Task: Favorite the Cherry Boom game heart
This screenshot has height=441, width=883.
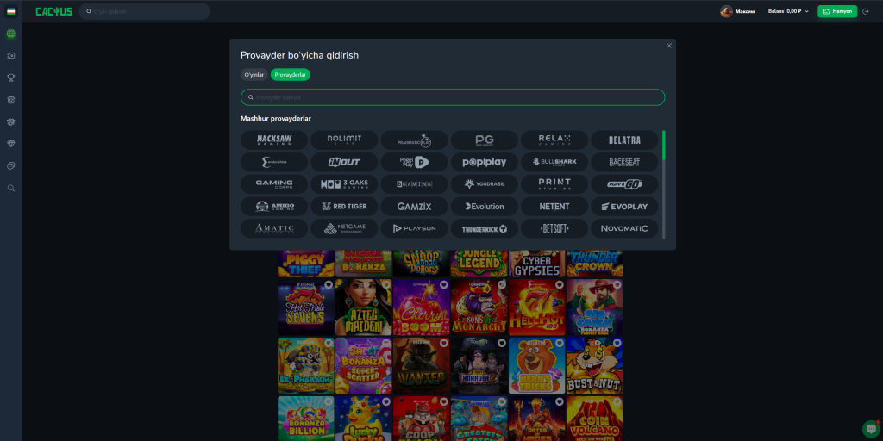Action: tap(443, 284)
